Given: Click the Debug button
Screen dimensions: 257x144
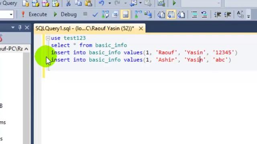Looking at the screenshot, I should click(x=65, y=14).
